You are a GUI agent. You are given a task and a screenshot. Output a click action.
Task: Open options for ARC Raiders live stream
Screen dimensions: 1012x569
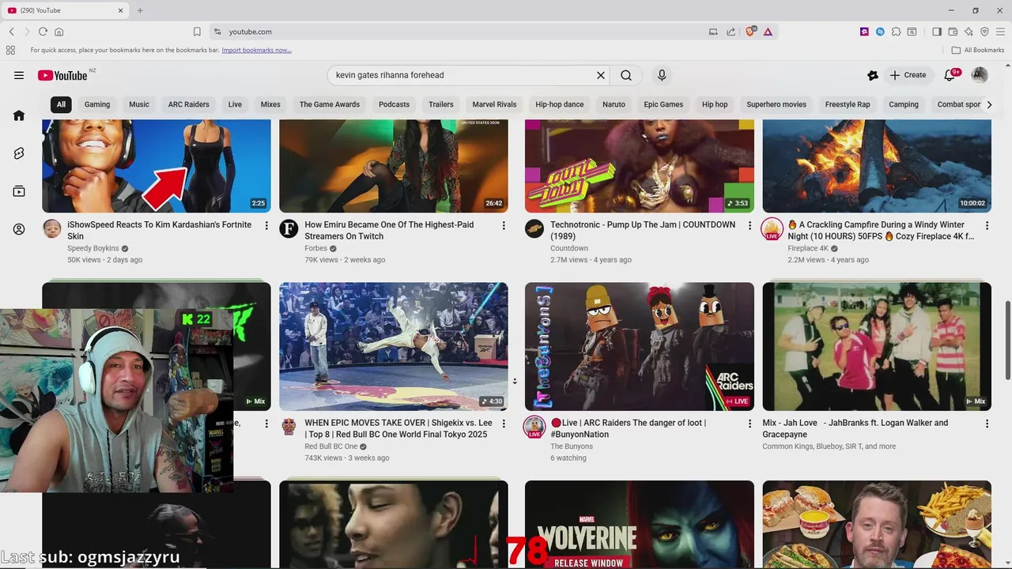(x=750, y=424)
